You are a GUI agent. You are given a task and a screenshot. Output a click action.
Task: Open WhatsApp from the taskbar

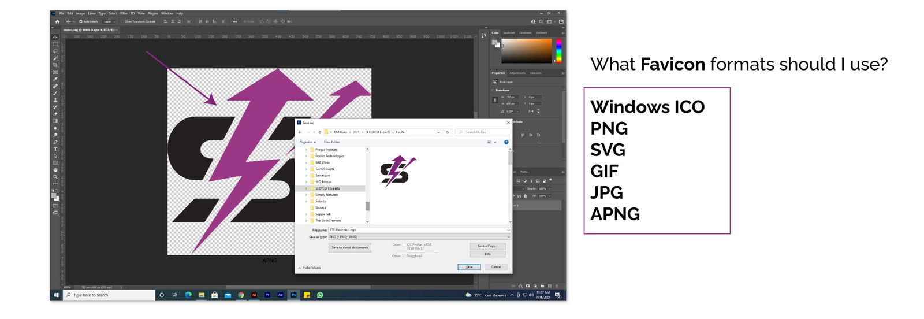click(x=320, y=295)
